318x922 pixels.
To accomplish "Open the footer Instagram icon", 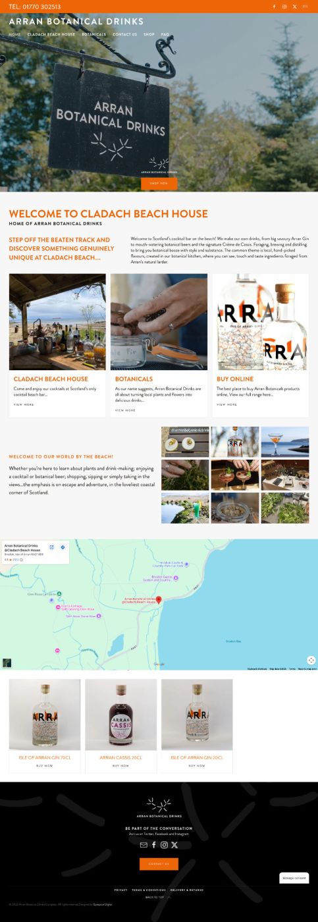I will (x=164, y=845).
